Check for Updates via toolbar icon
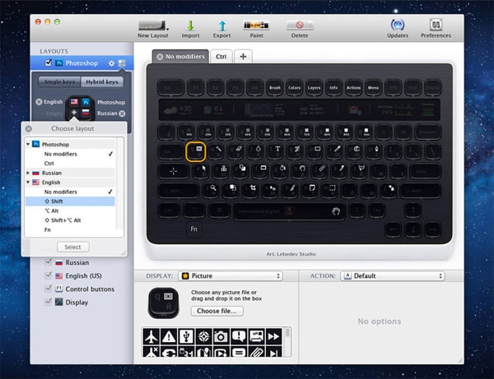The image size is (494, 379). click(398, 25)
